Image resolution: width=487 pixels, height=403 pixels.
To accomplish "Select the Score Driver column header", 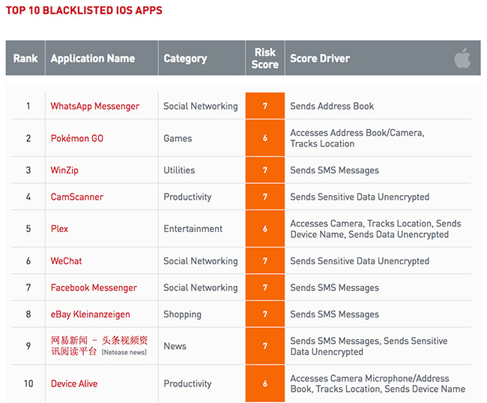I will (x=320, y=59).
